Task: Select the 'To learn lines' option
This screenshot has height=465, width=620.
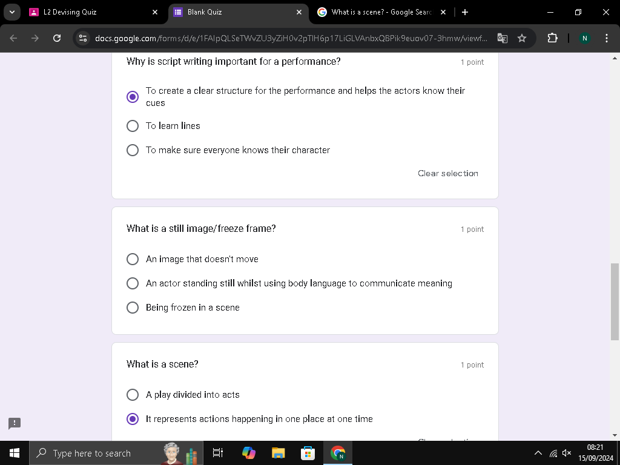Action: [133, 126]
